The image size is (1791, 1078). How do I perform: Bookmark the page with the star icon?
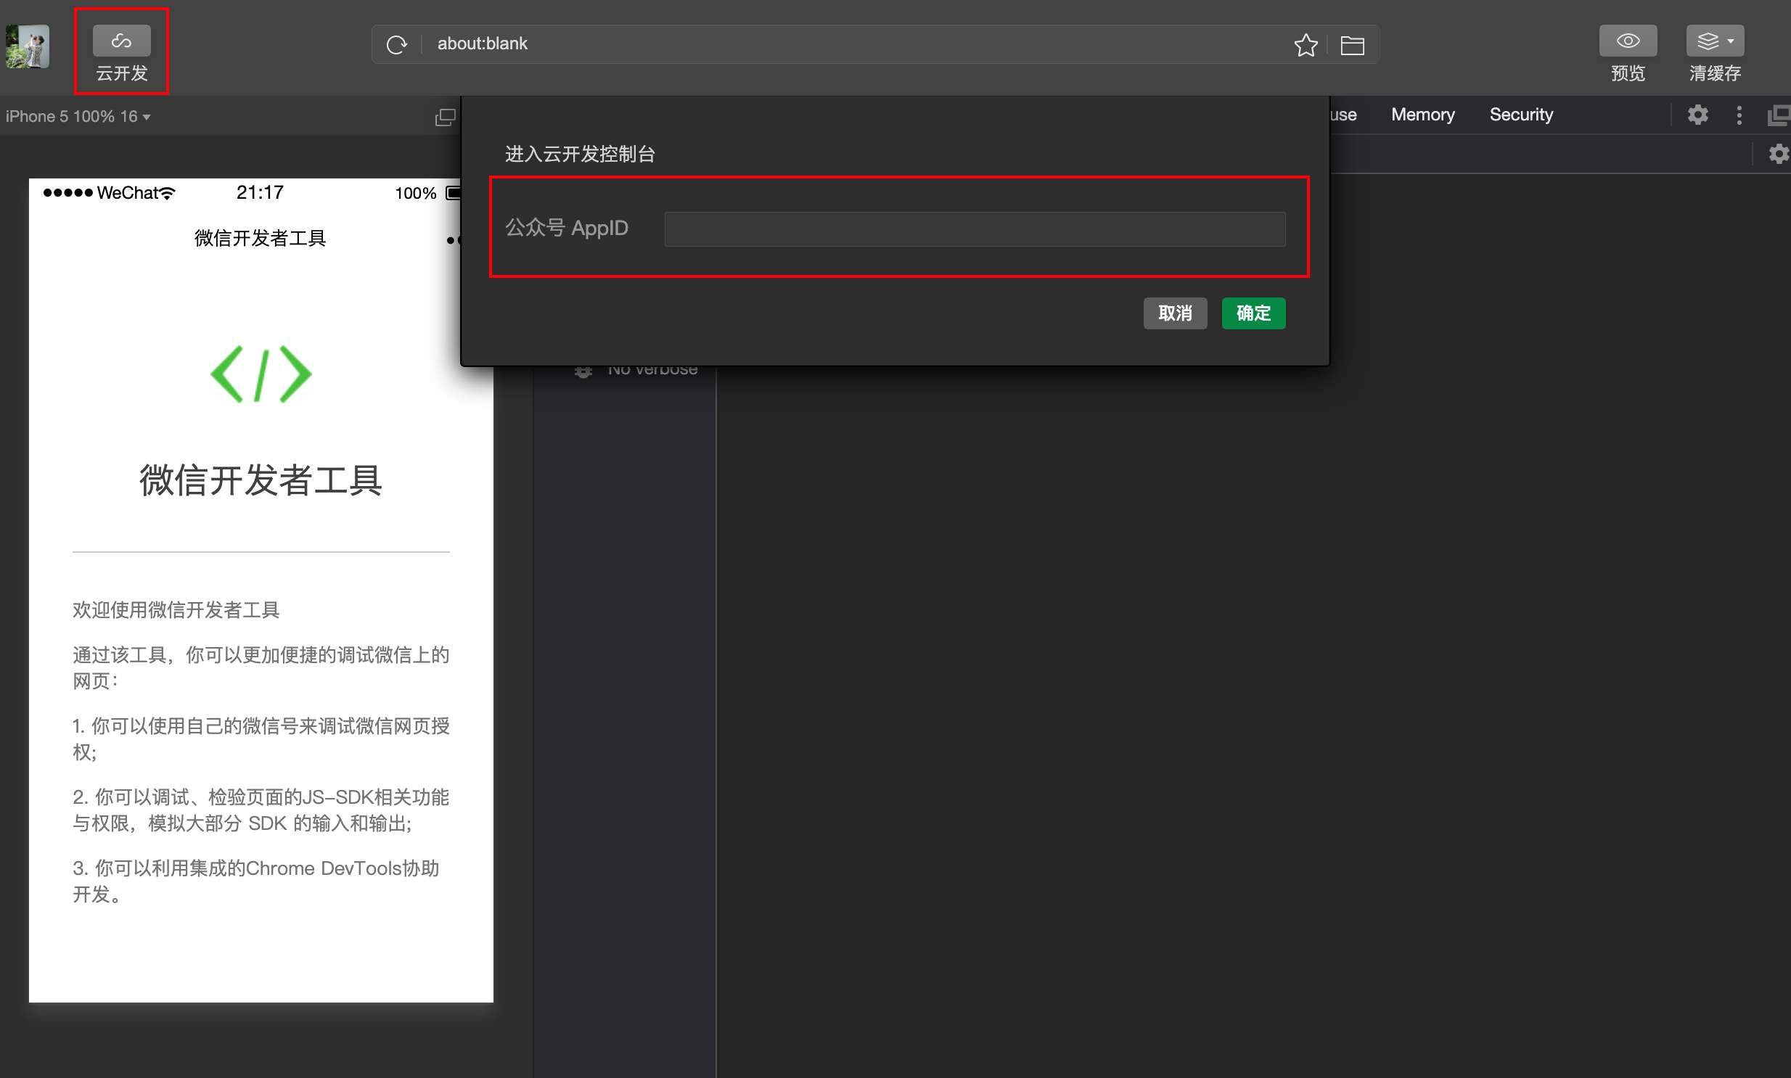1306,45
